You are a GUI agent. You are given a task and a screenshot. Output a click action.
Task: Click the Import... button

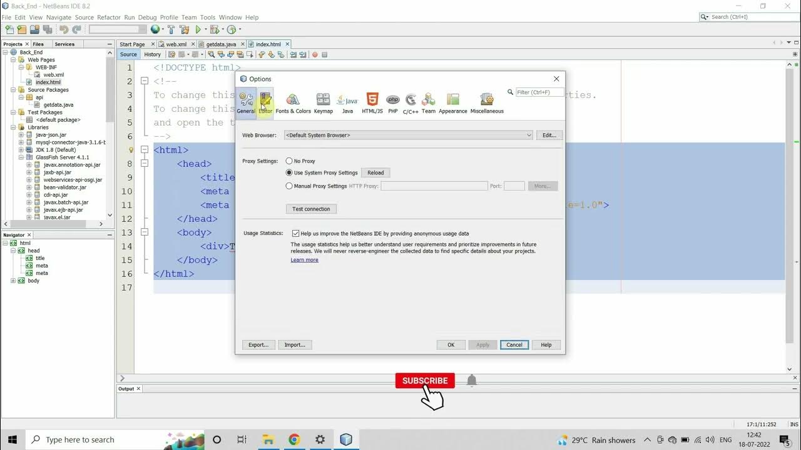point(295,344)
